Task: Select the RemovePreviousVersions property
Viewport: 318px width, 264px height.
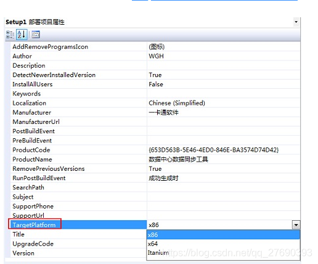Action: click(x=49, y=169)
